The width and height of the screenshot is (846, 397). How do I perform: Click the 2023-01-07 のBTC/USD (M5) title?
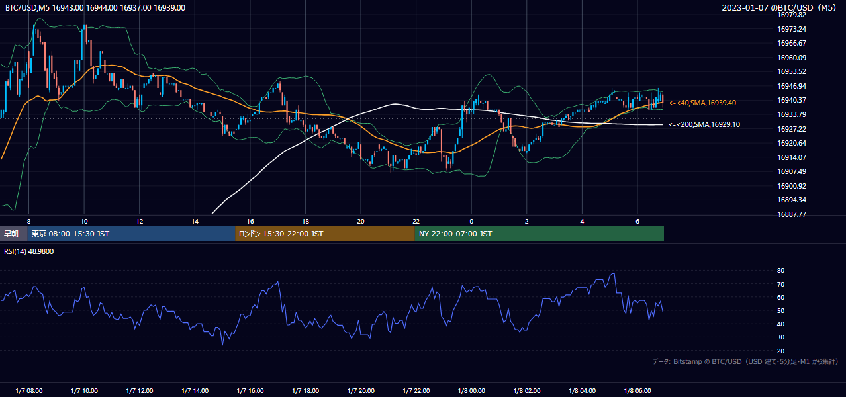pyautogui.click(x=780, y=8)
